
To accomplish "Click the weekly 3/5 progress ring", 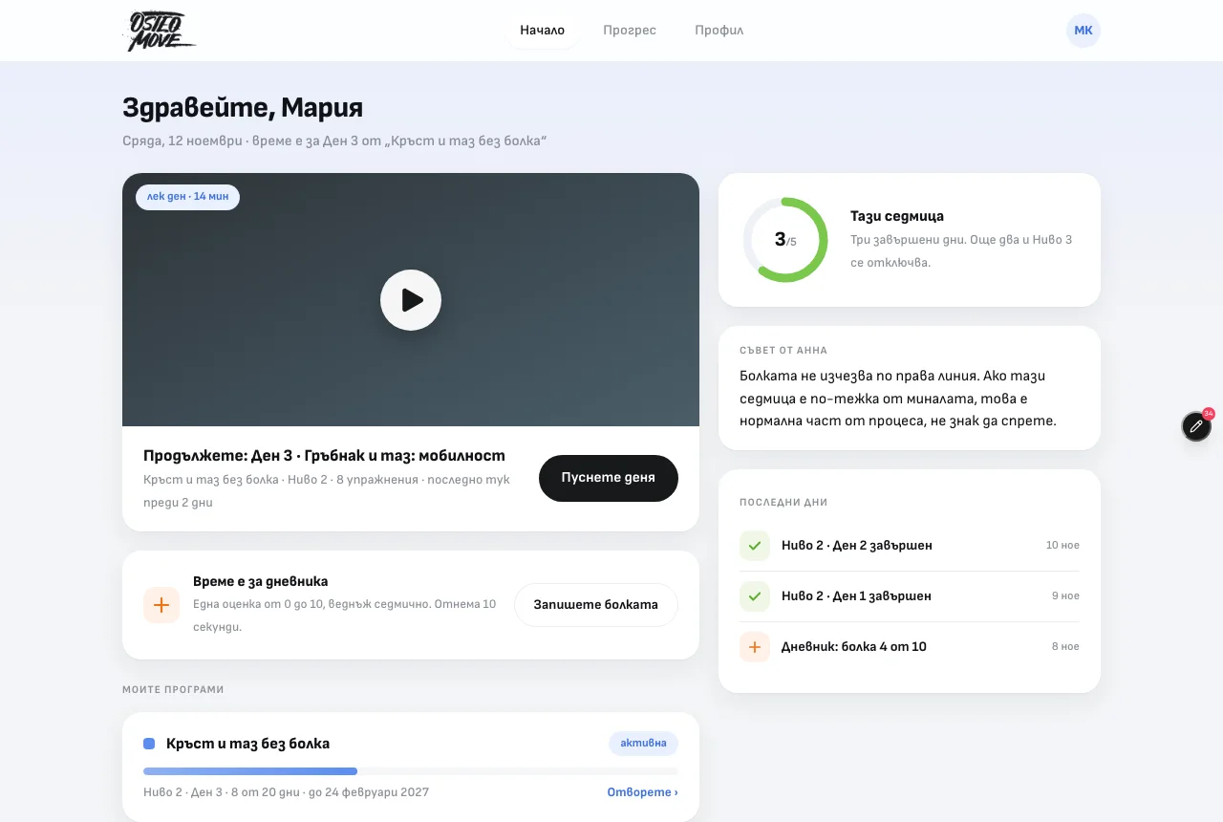I will click(x=785, y=240).
